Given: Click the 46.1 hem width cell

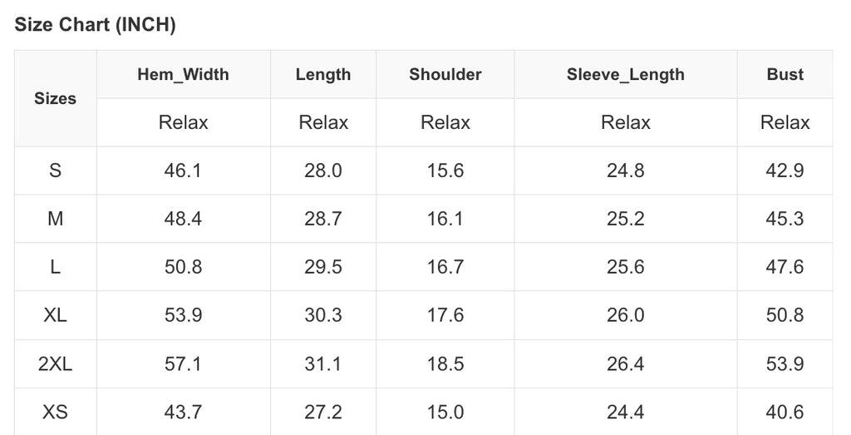Looking at the screenshot, I should pos(183,171).
